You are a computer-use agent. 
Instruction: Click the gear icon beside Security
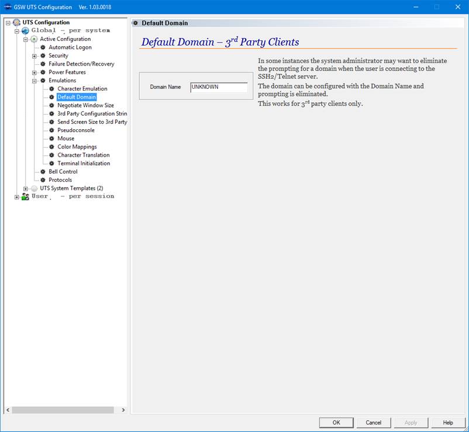coord(43,56)
